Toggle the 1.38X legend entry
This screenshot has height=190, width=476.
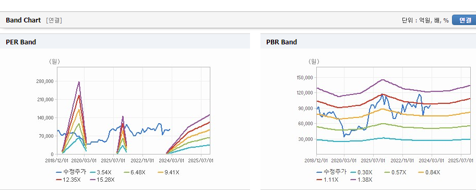coord(361,180)
